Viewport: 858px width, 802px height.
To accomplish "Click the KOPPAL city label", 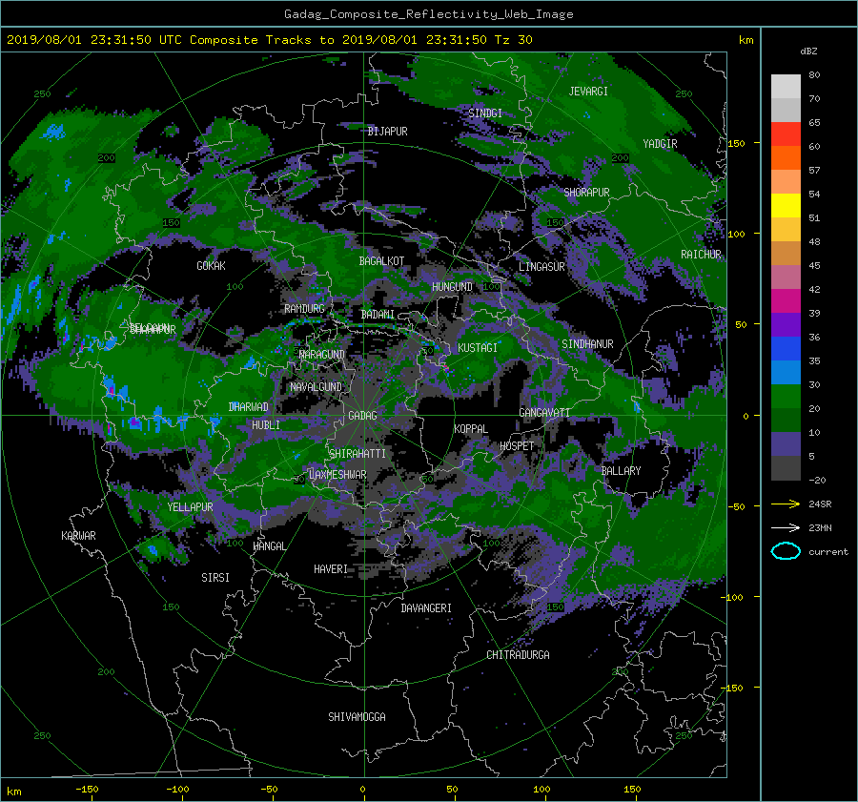I will (x=471, y=428).
